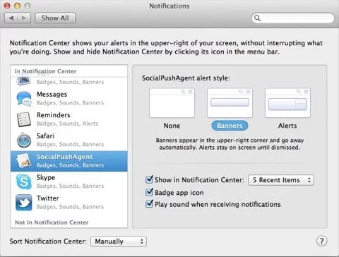Open the 5 Recent Items dropdown
This screenshot has height=257, width=339.
(x=281, y=180)
